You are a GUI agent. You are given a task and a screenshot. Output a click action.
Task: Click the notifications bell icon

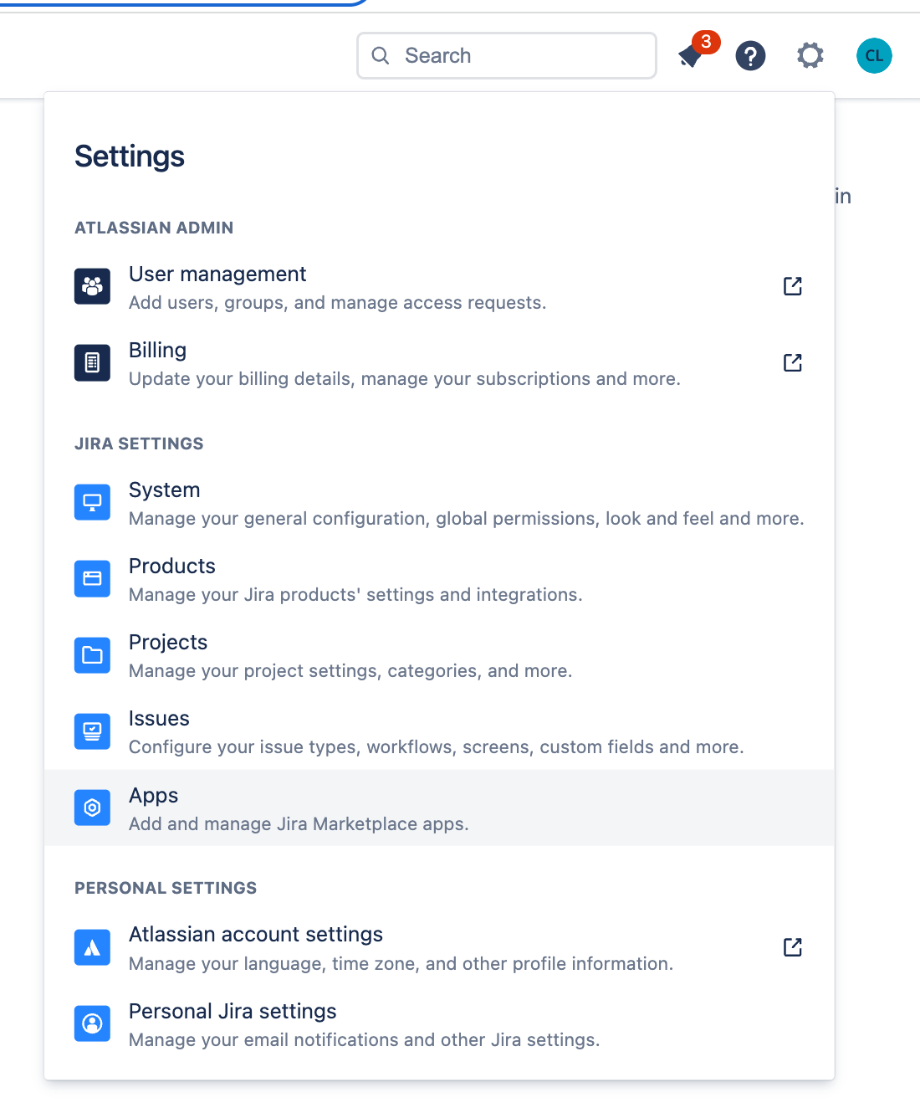coord(691,56)
